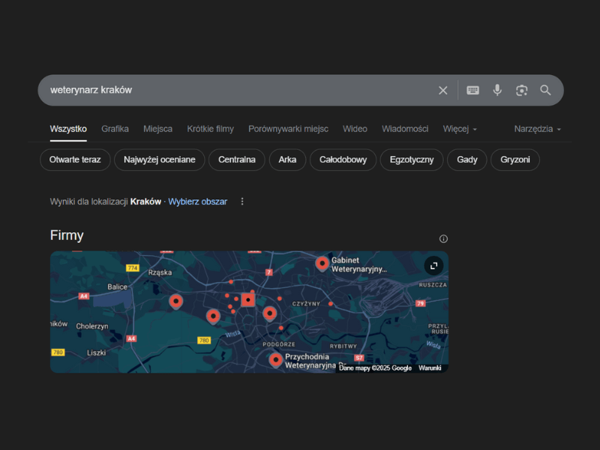600x450 pixels.
Task: Select the Gady filter chip
Action: click(x=466, y=160)
